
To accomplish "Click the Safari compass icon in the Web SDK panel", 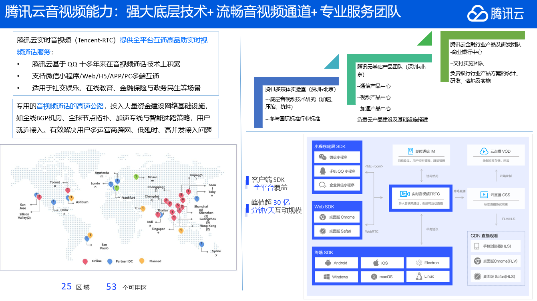I will 322,231.
